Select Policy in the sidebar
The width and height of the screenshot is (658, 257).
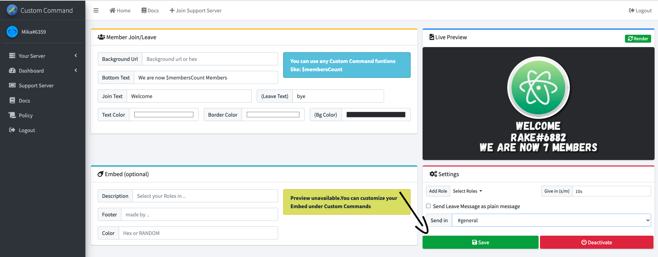tap(26, 115)
